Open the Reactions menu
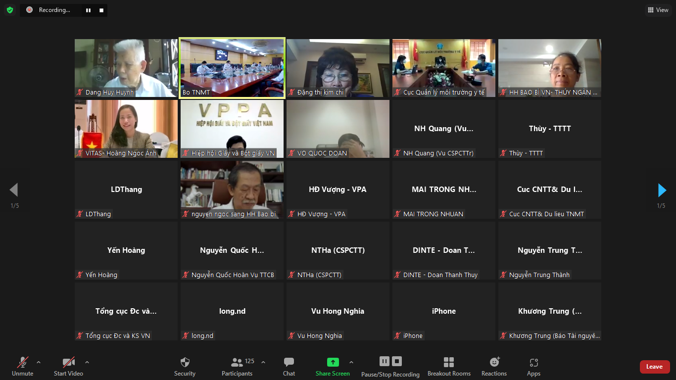 coord(494,367)
